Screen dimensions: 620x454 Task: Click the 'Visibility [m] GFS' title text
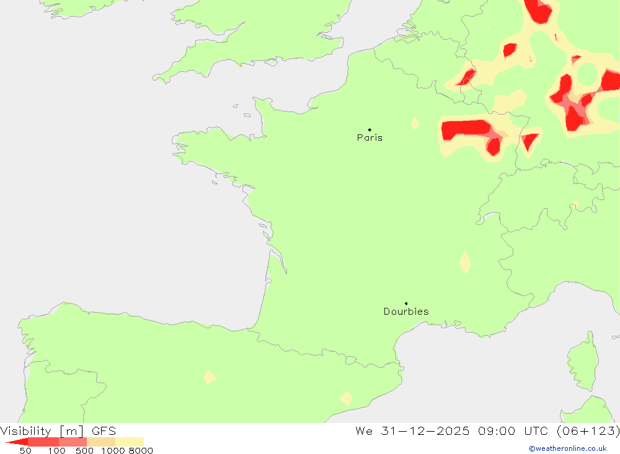click(x=58, y=430)
